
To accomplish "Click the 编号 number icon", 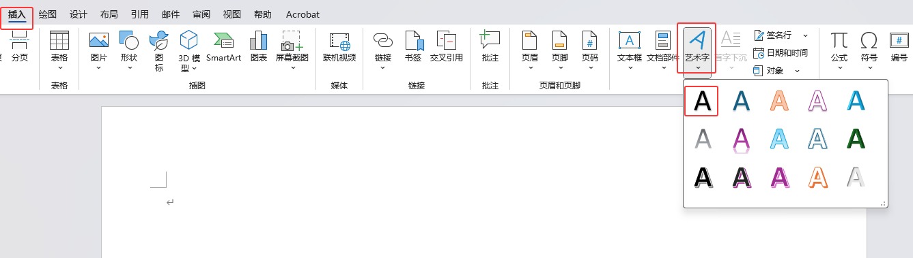I will tap(899, 46).
